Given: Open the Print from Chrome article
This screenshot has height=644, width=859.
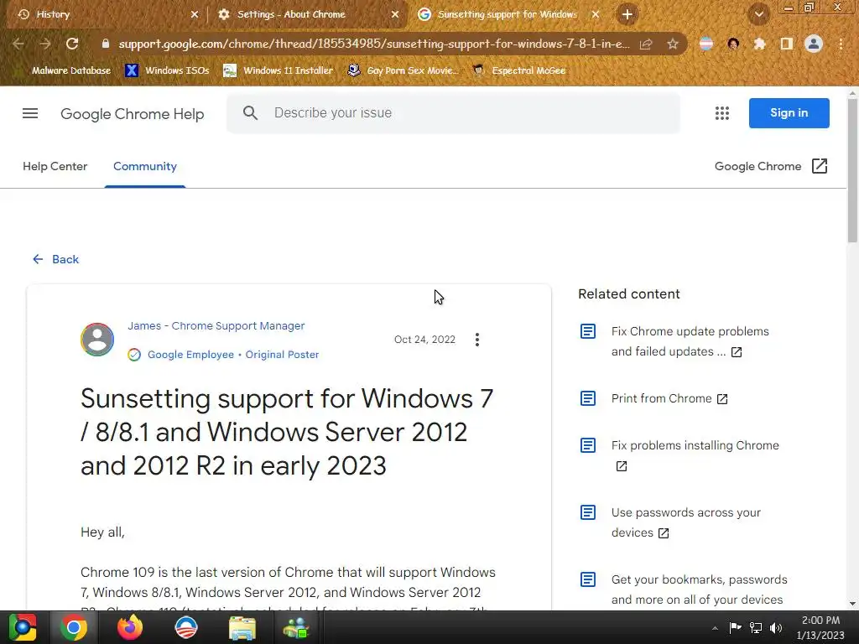Looking at the screenshot, I should click(x=669, y=398).
